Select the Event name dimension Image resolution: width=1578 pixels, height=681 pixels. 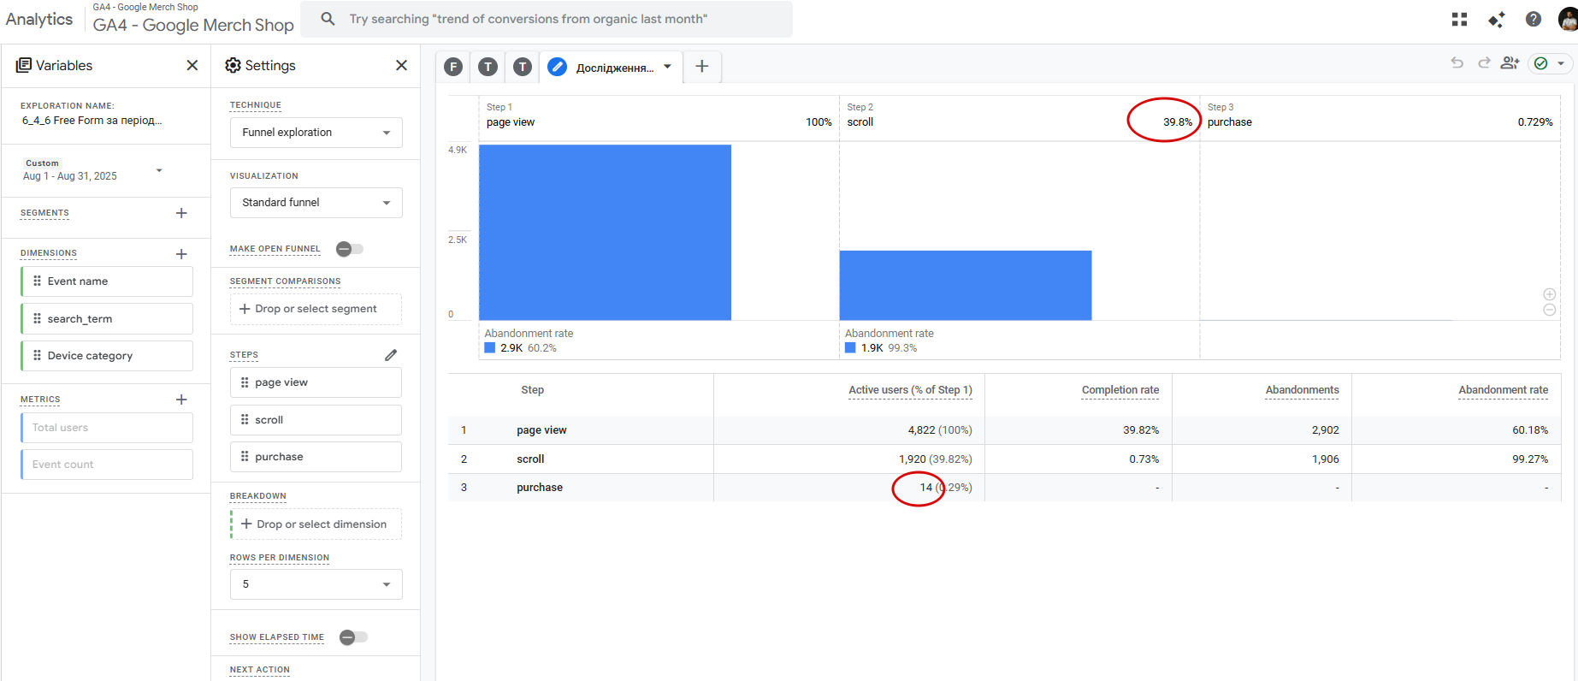[x=107, y=281]
